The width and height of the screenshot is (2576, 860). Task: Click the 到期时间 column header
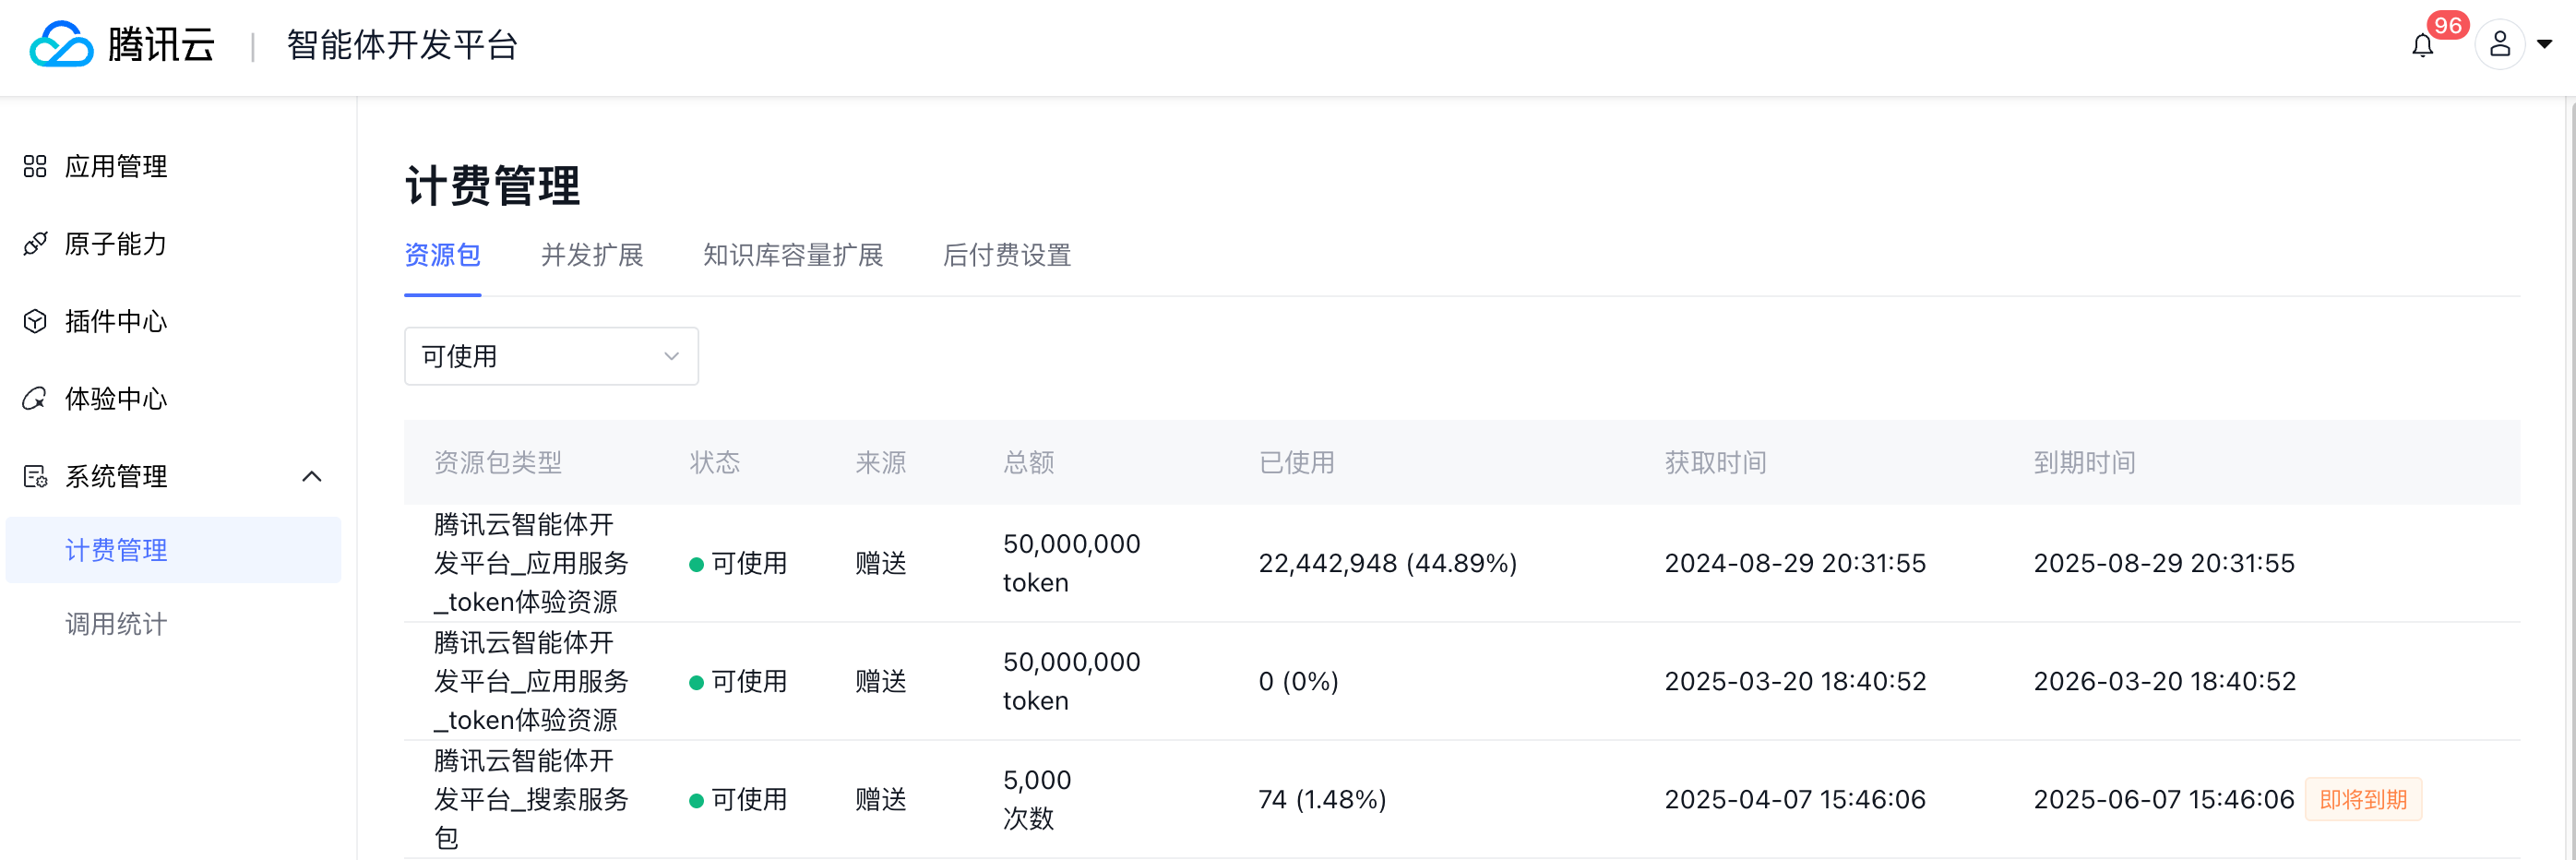pyautogui.click(x=2085, y=462)
